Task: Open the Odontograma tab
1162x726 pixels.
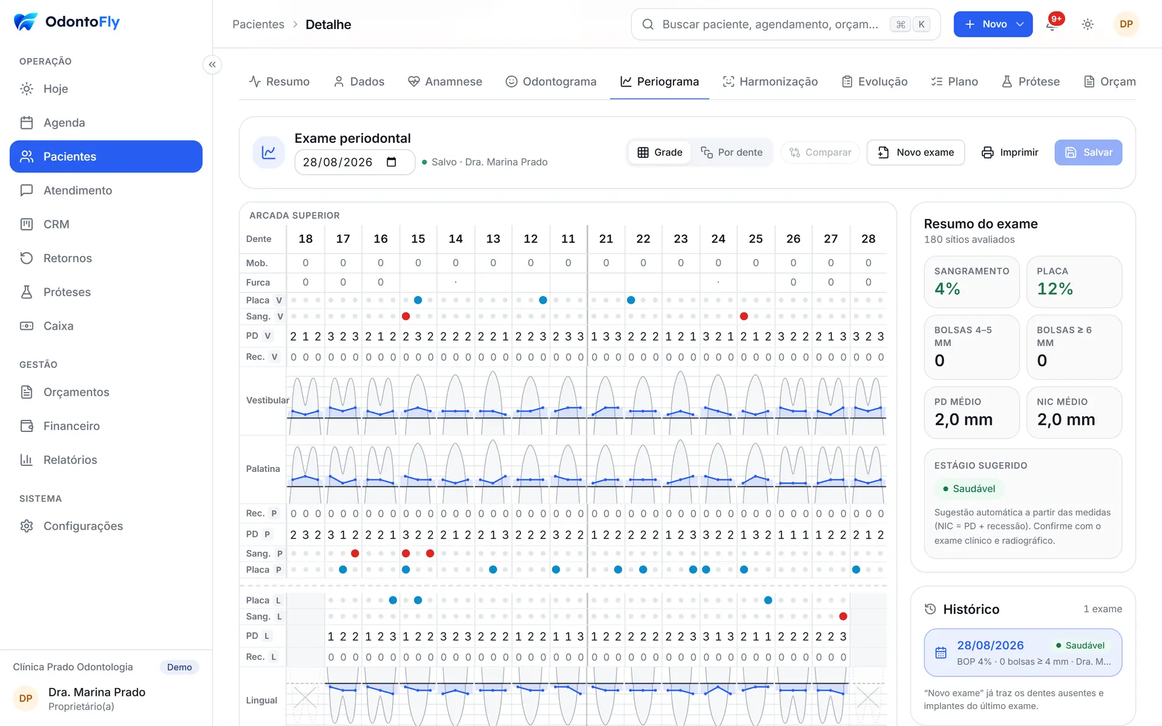Action: click(551, 82)
